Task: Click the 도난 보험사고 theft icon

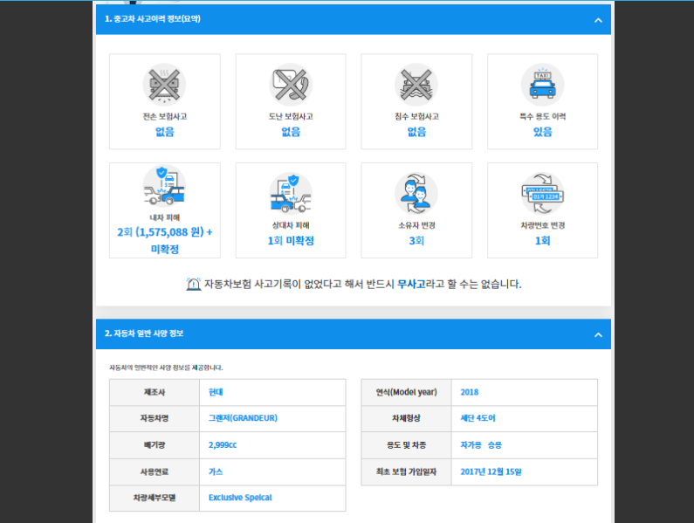Action: click(x=291, y=85)
